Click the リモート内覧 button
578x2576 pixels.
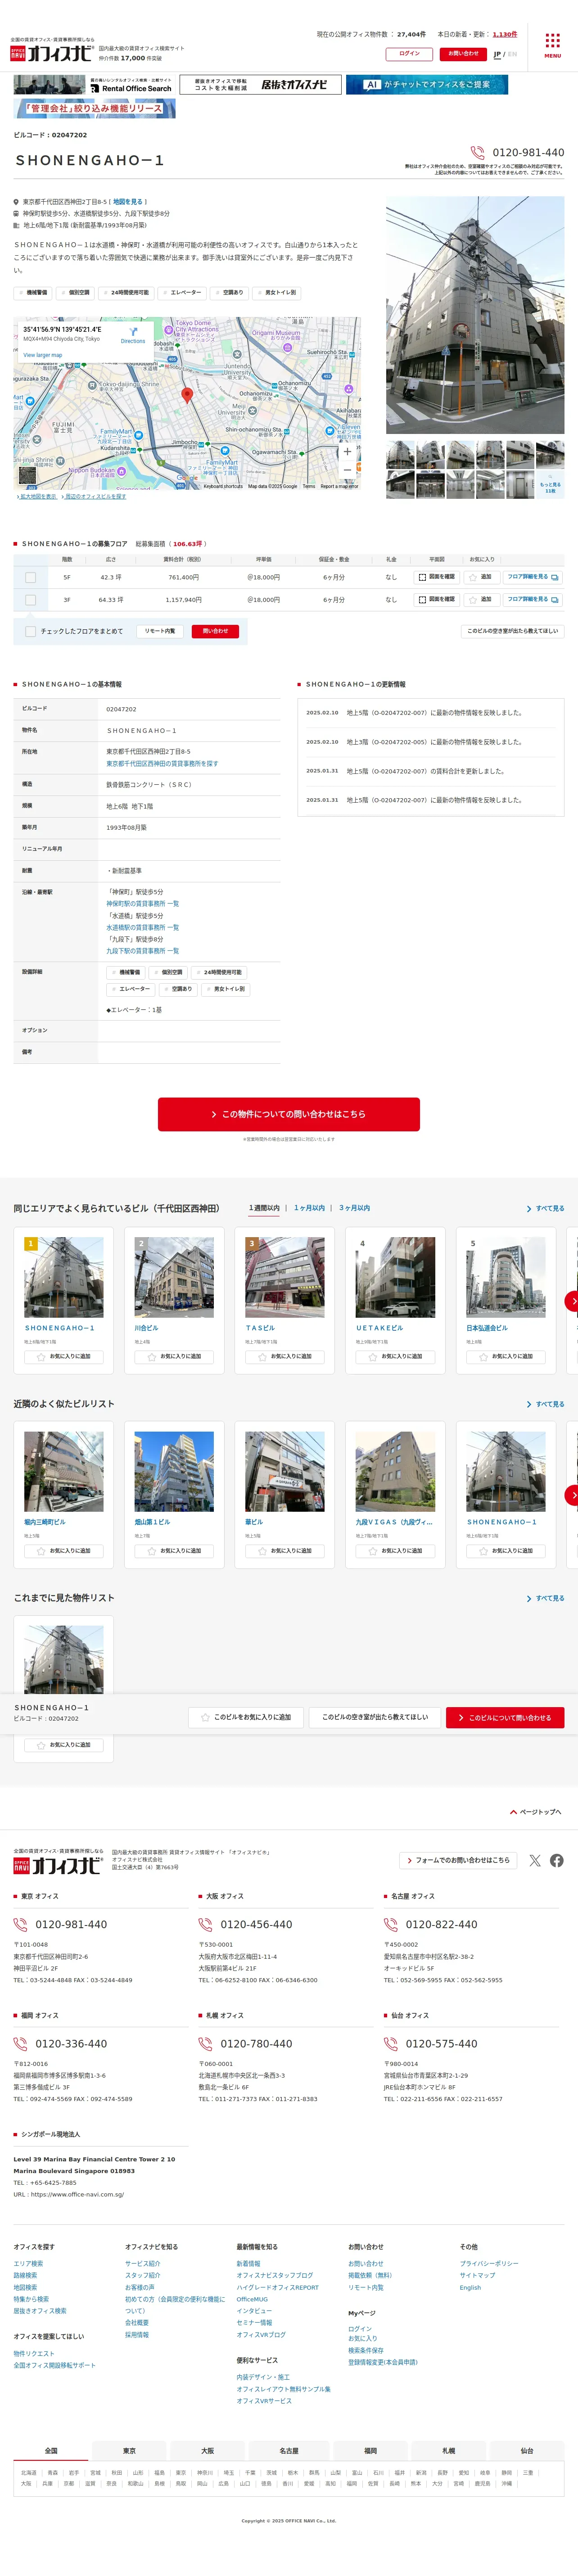[x=160, y=632]
